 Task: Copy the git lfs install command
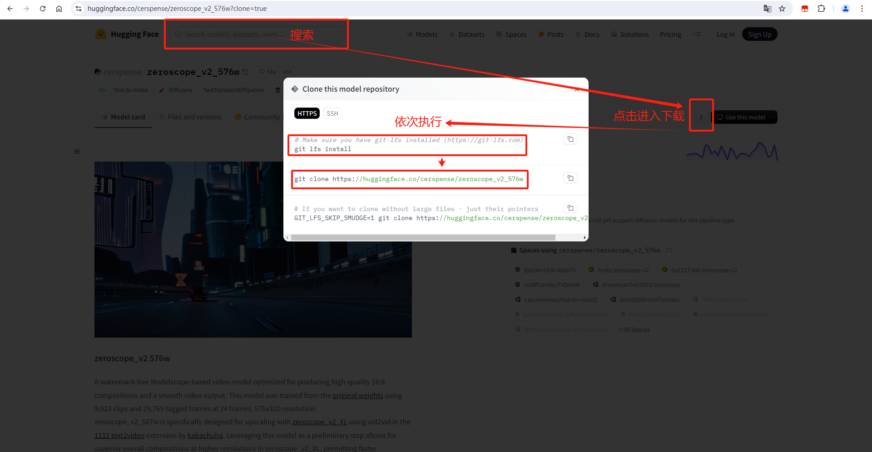(570, 139)
